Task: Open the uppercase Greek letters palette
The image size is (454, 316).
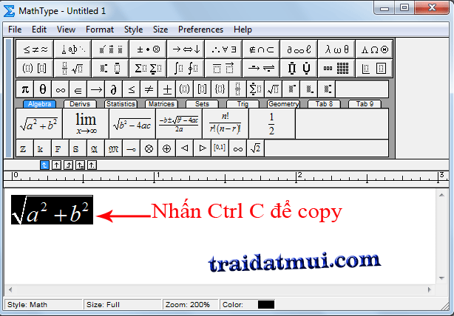Action: [374, 49]
